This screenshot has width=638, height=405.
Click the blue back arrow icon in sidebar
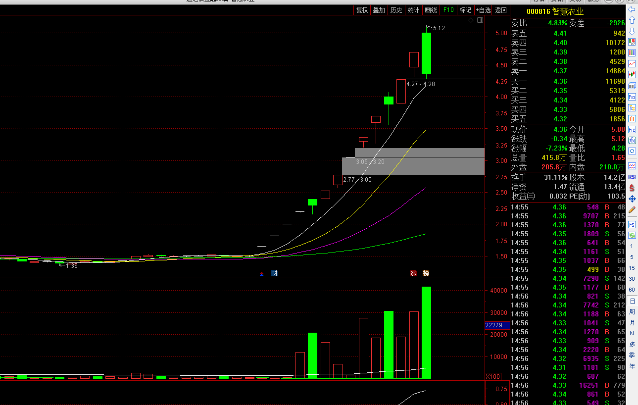632,9
